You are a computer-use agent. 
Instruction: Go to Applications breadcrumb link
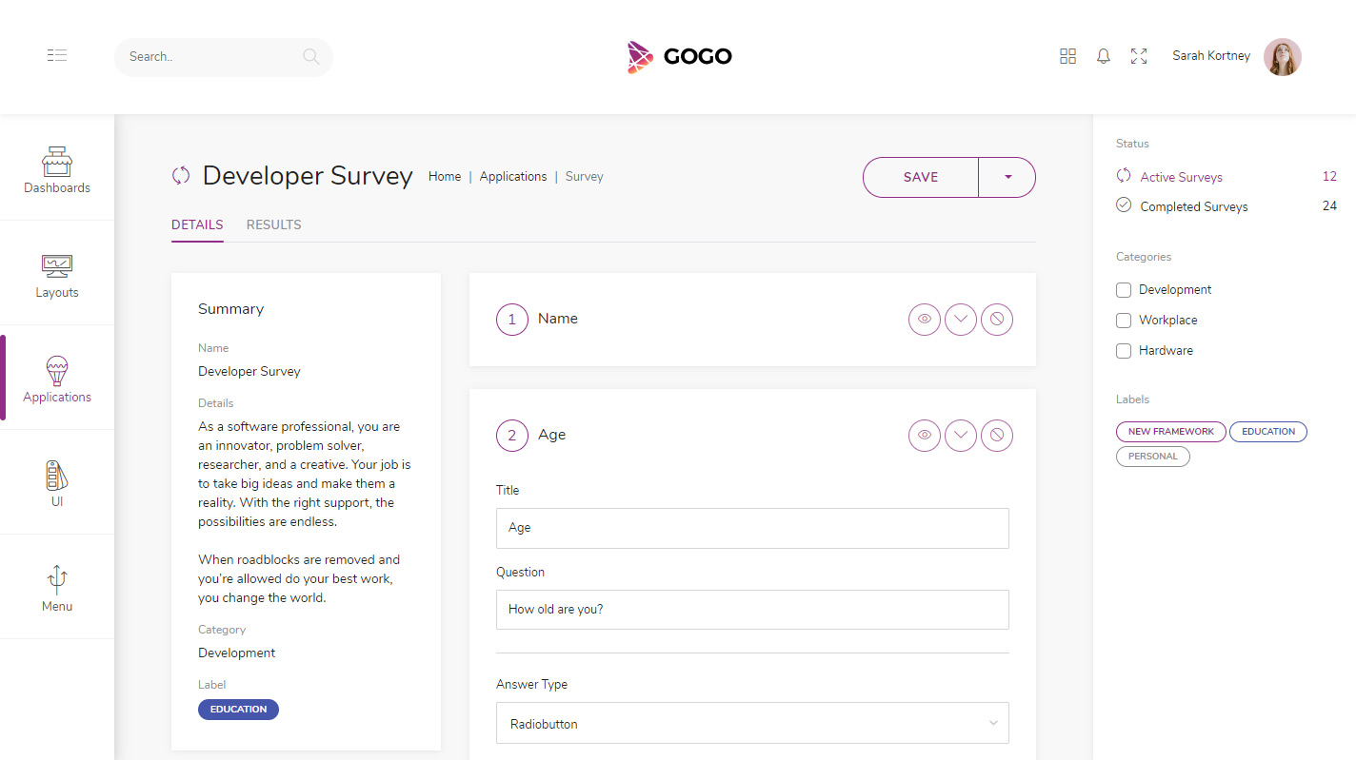pos(513,177)
